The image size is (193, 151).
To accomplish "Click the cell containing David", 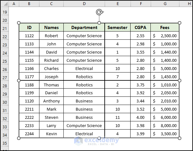I will tap(51, 52).
